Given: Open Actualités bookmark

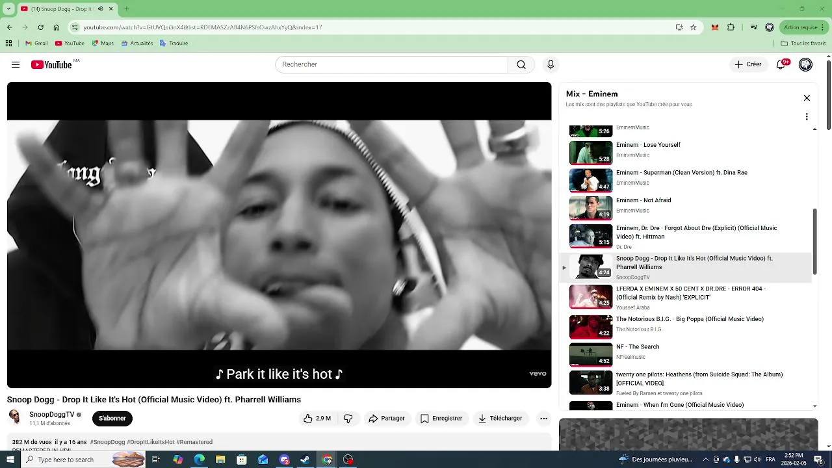Looking at the screenshot, I should (x=136, y=44).
